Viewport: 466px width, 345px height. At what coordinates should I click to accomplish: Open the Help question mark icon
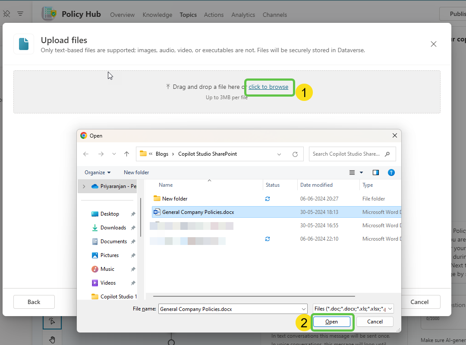[x=391, y=172]
